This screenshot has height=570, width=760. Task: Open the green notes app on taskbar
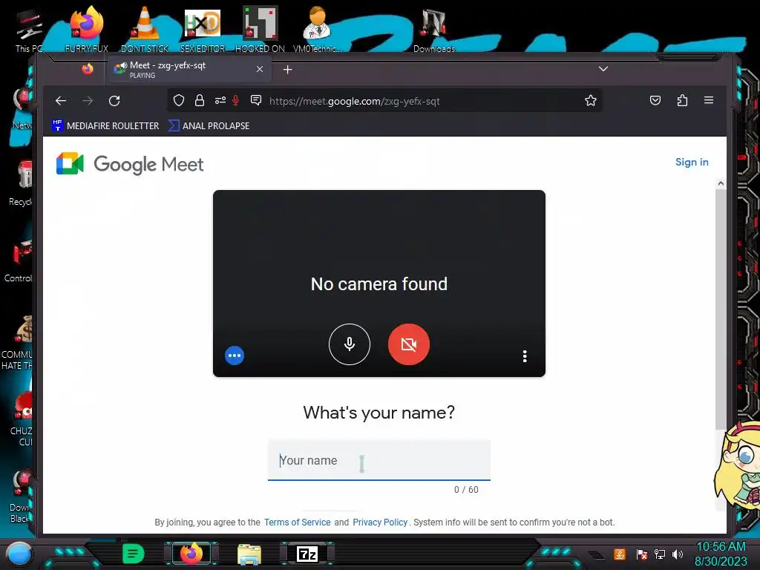click(x=134, y=554)
